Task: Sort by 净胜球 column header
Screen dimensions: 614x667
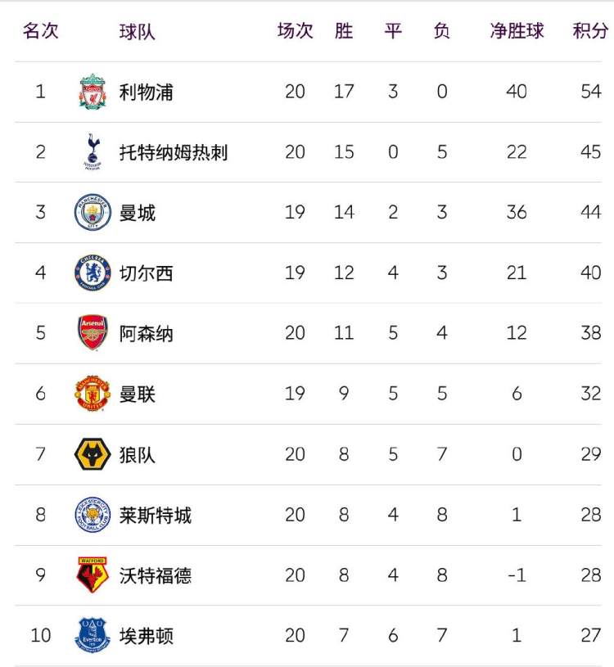Action: pos(517,30)
